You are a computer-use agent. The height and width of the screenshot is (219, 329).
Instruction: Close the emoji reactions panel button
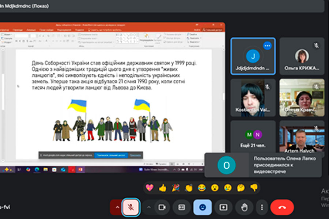point(202,207)
